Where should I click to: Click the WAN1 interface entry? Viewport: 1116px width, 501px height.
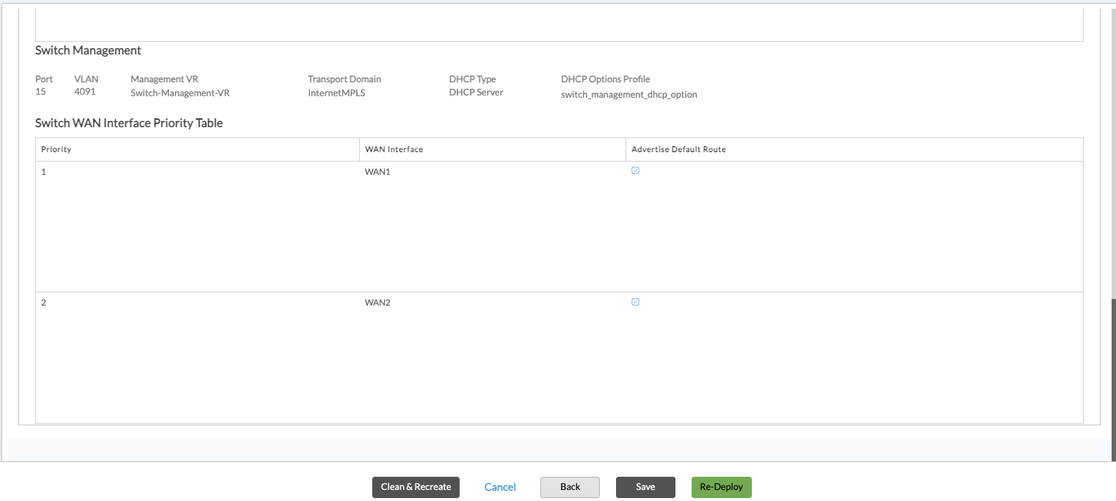click(377, 171)
